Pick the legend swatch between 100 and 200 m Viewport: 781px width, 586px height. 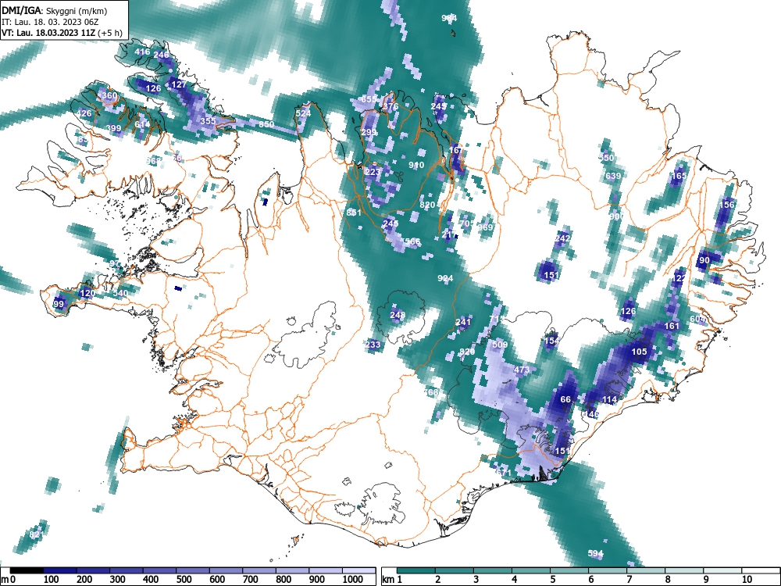click(x=60, y=570)
